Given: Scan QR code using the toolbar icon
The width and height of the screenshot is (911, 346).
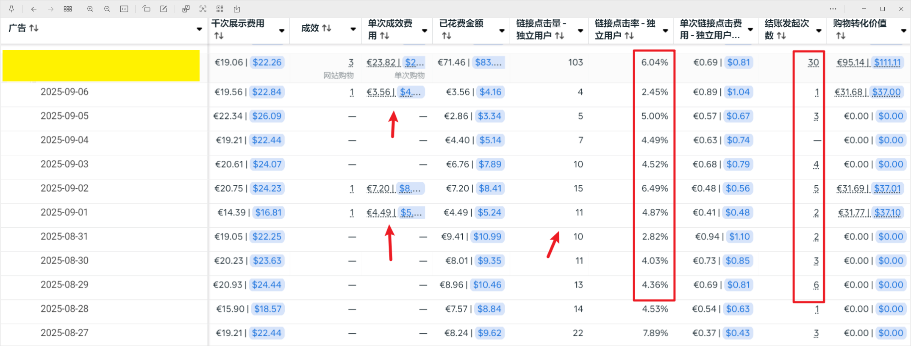Looking at the screenshot, I should 220,9.
